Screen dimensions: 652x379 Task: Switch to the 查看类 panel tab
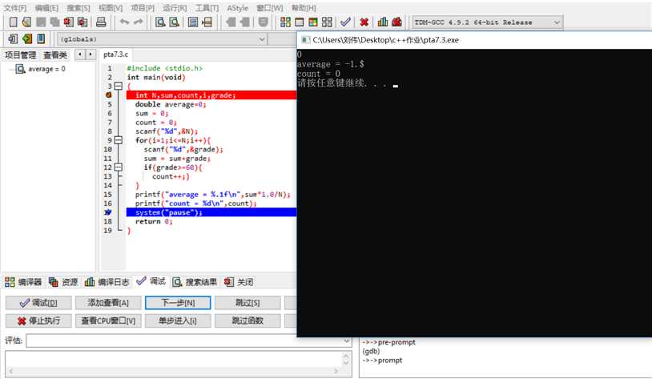55,54
